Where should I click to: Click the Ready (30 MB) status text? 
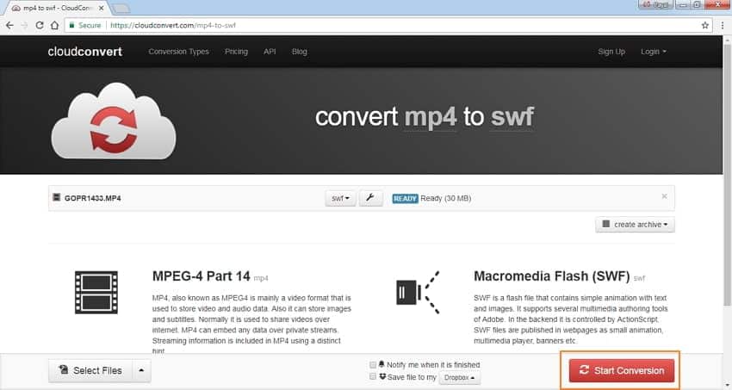446,198
